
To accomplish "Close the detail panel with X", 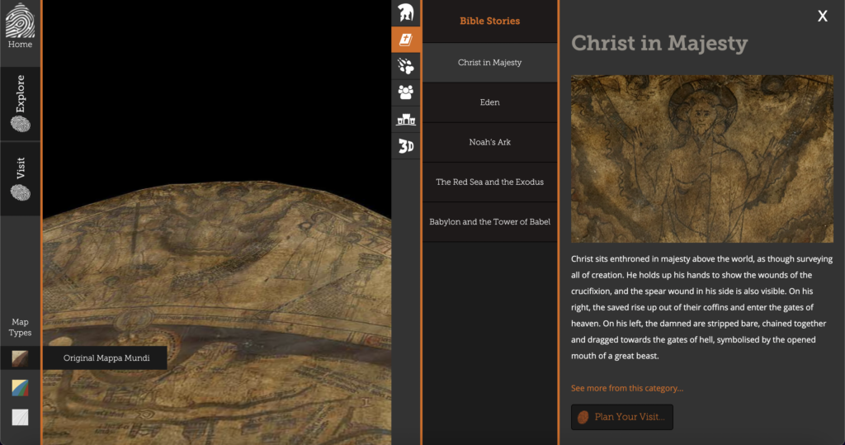I will coord(823,17).
